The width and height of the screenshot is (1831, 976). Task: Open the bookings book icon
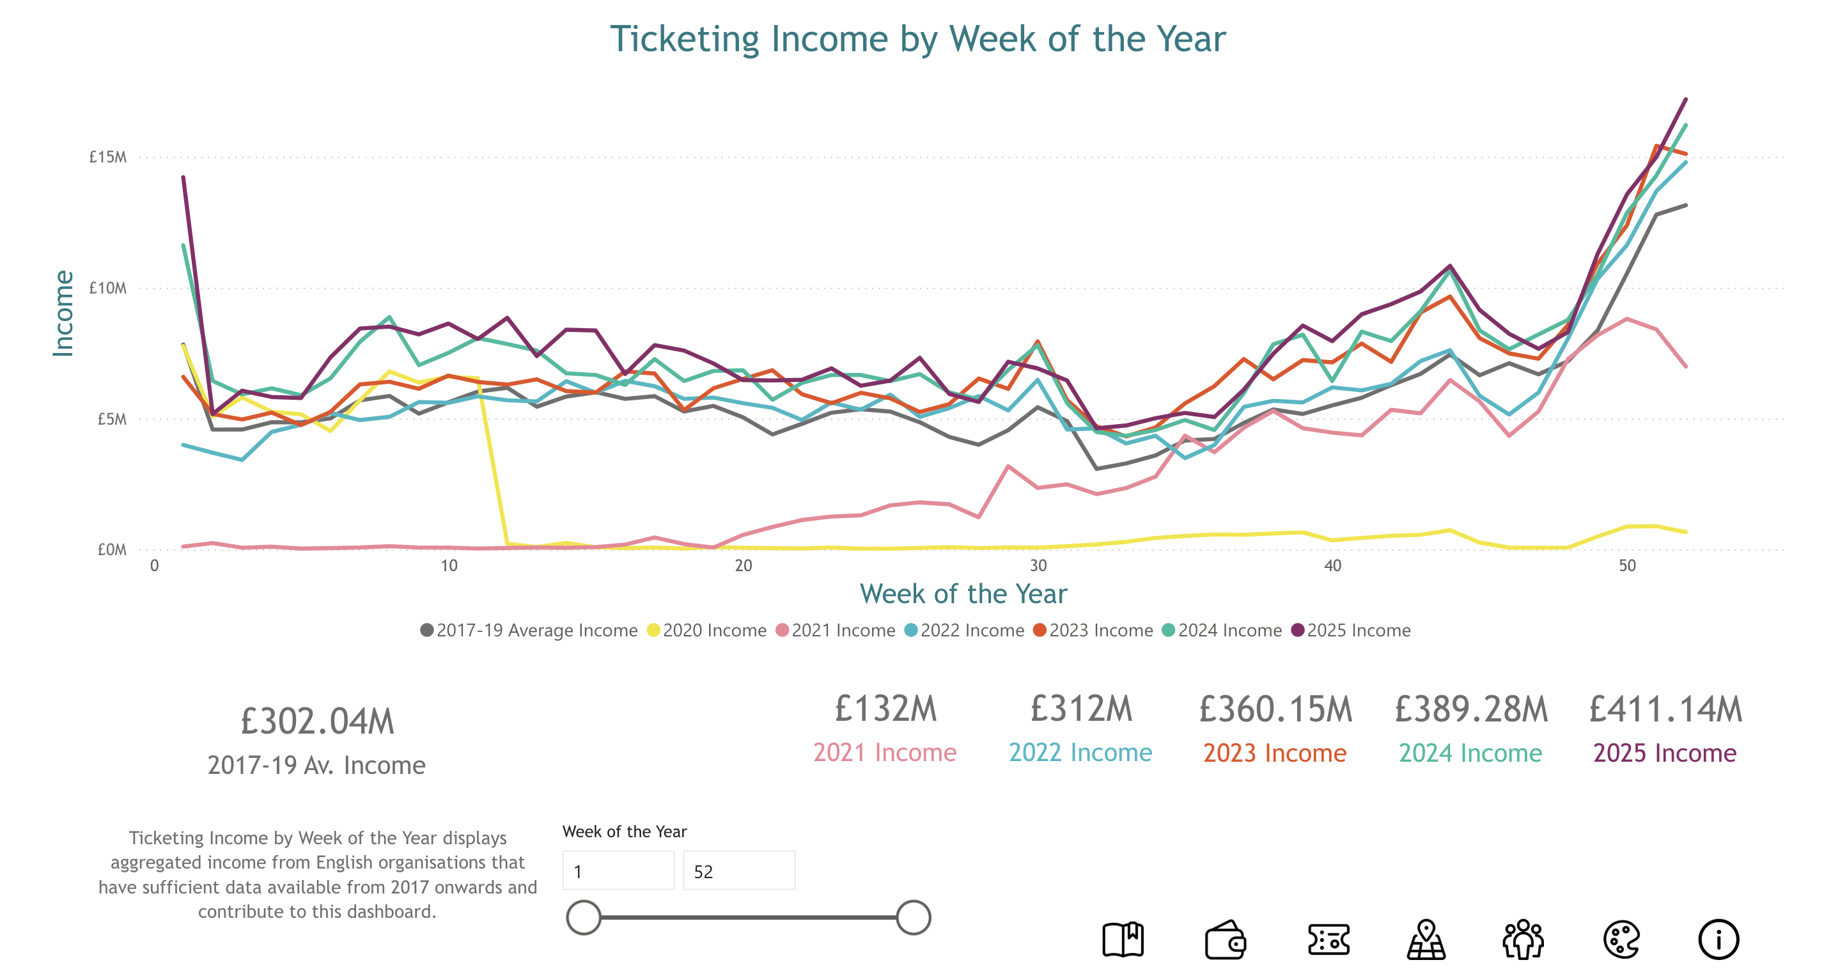[x=1123, y=938]
